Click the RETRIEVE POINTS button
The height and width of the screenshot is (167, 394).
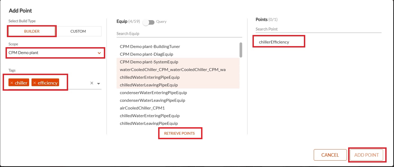pyautogui.click(x=179, y=133)
